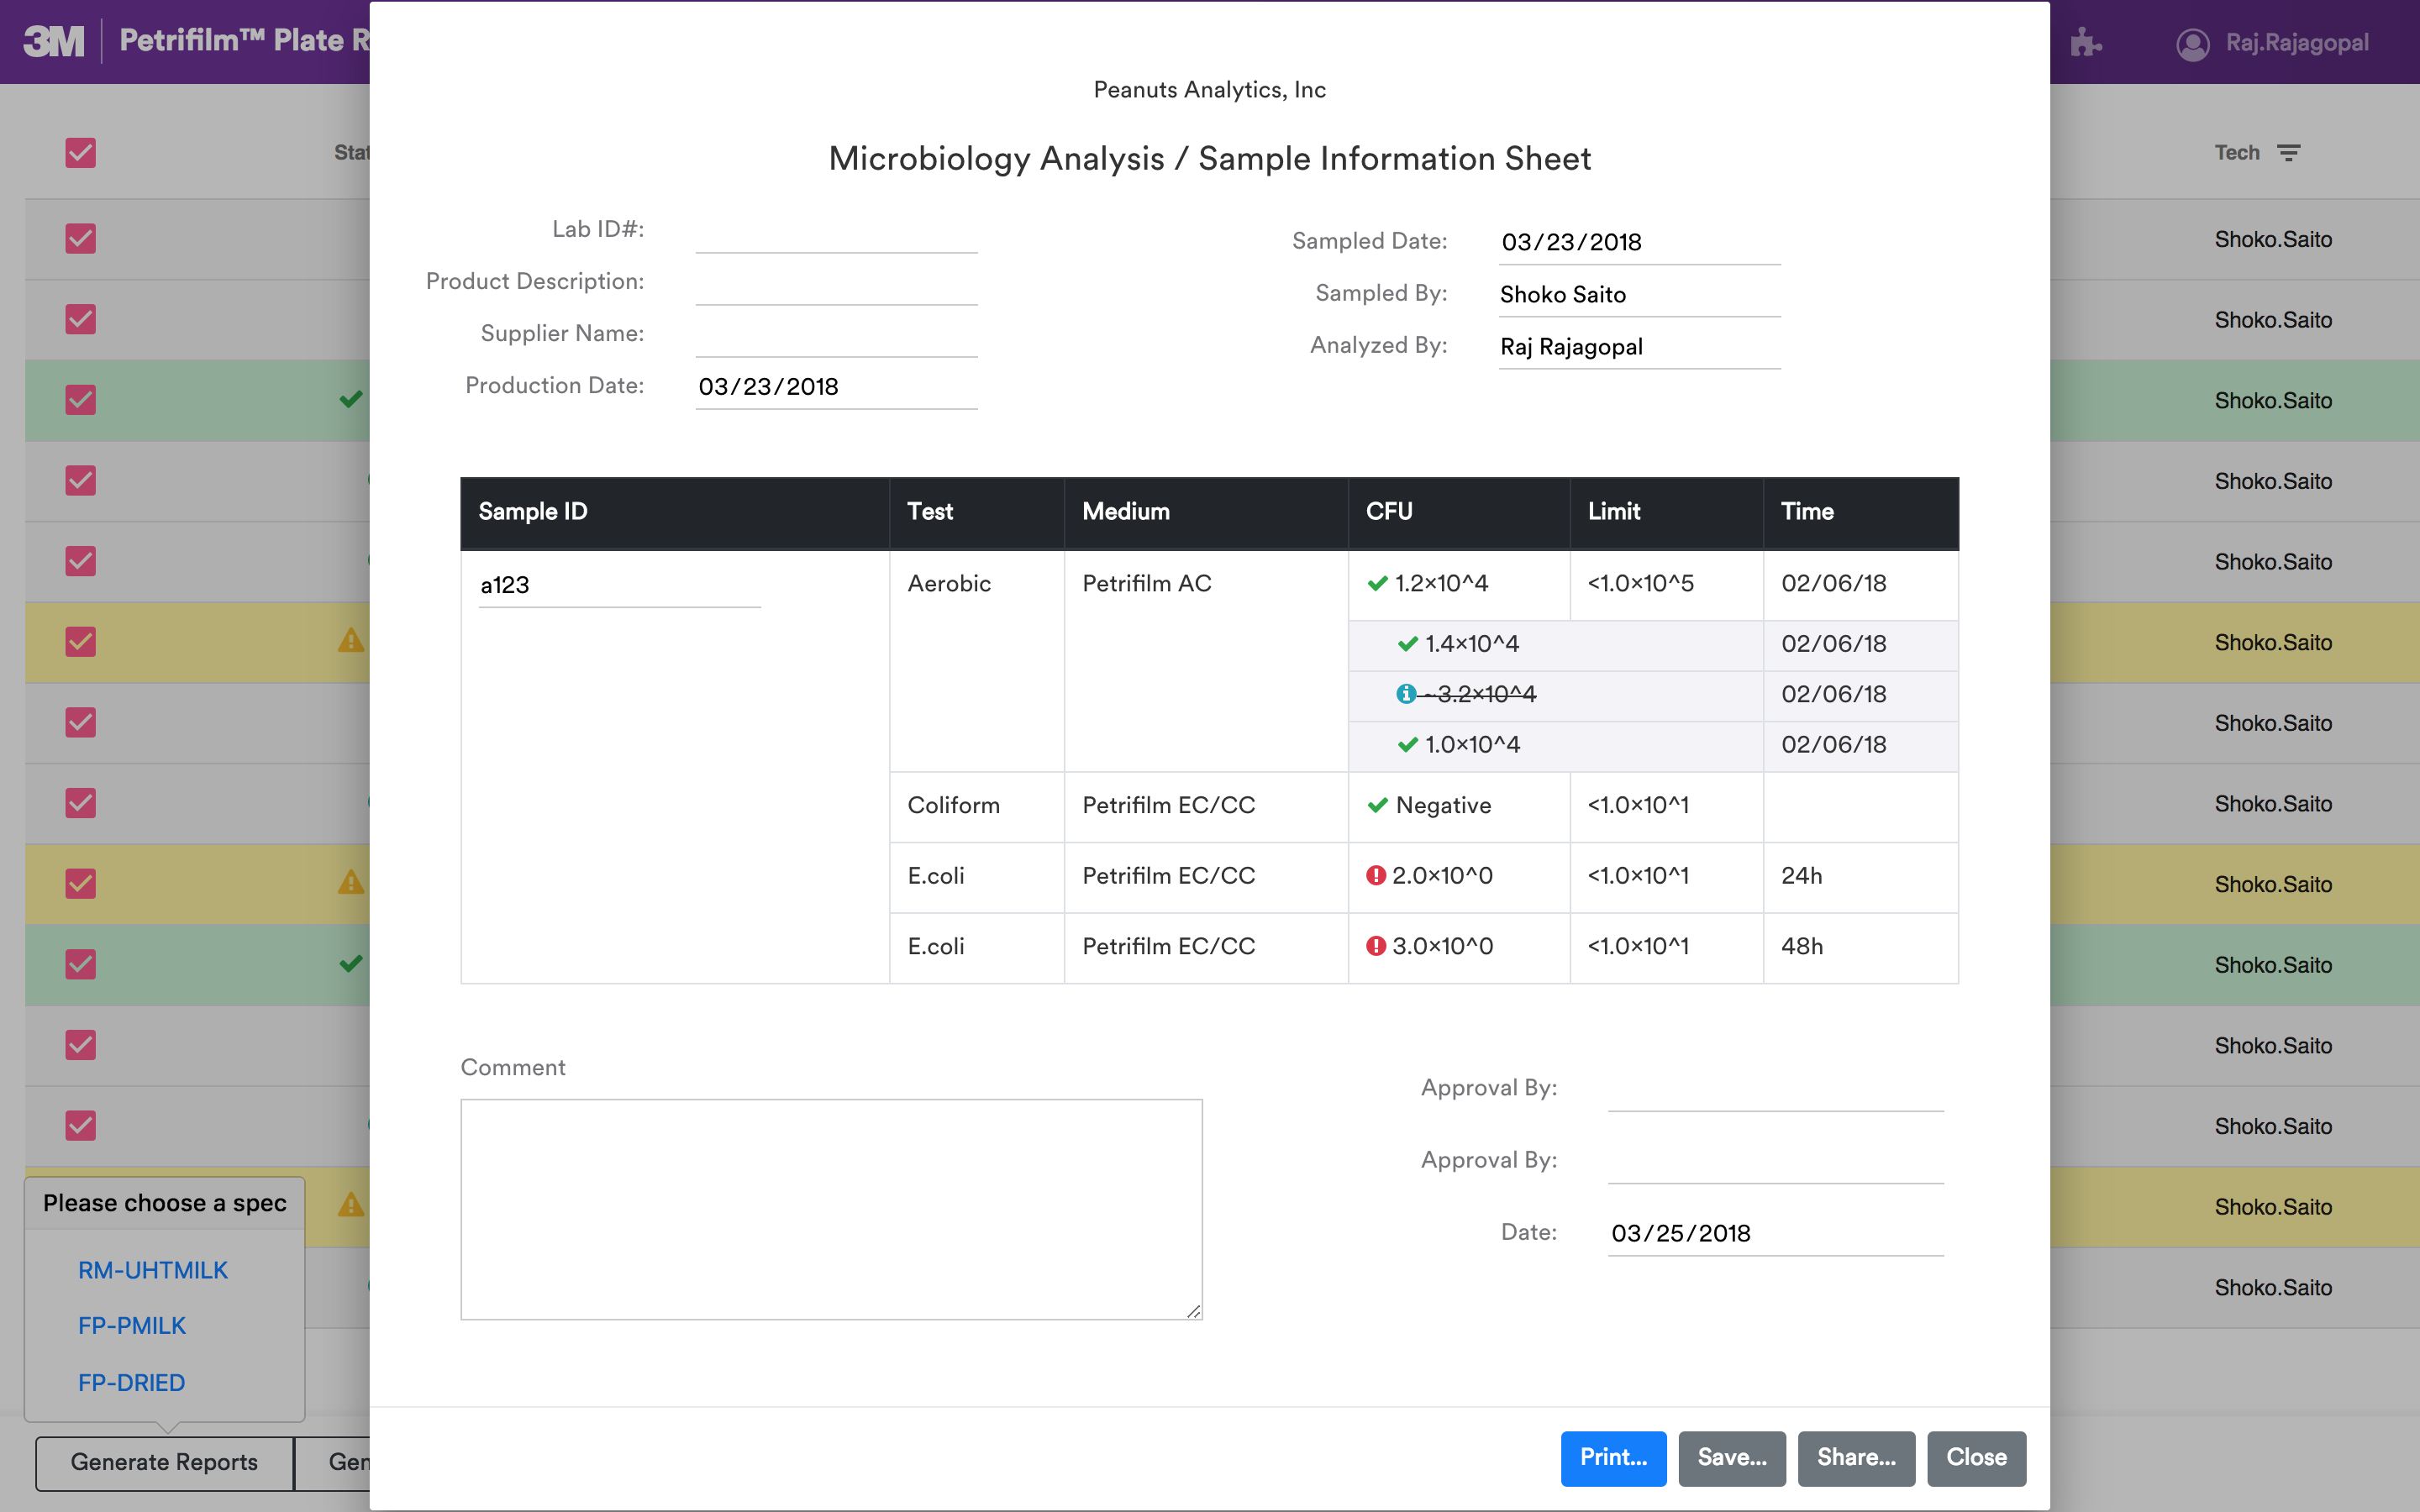Uncheck the second row checkbox below header
This screenshot has height=1512, width=2420.
(80, 320)
